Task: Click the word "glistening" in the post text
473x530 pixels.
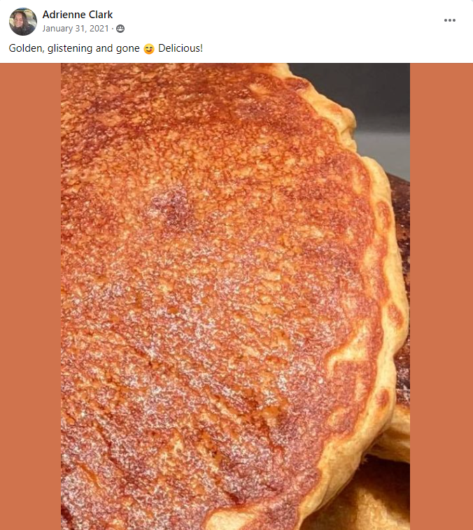Action: tap(69, 49)
